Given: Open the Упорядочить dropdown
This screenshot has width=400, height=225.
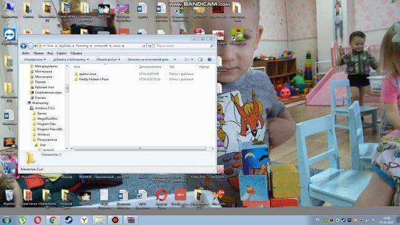Looking at the screenshot, I should (x=35, y=59).
